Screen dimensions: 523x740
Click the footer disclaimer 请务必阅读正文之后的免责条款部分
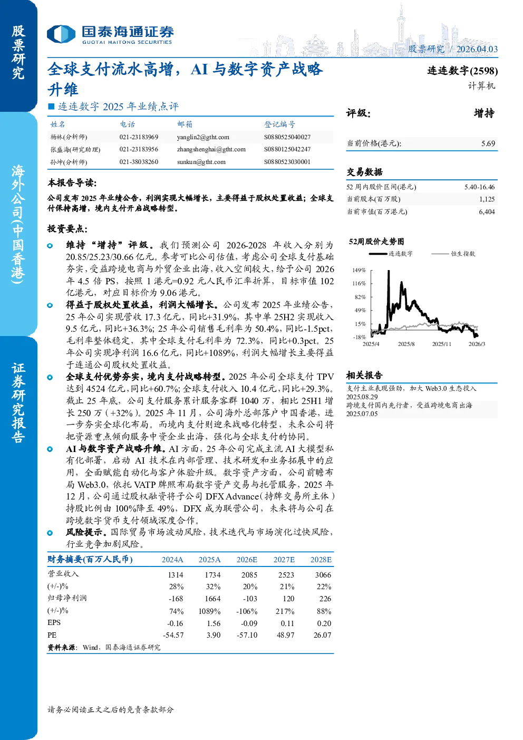point(111,709)
